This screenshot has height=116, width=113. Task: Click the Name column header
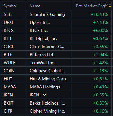(x=35, y=6)
